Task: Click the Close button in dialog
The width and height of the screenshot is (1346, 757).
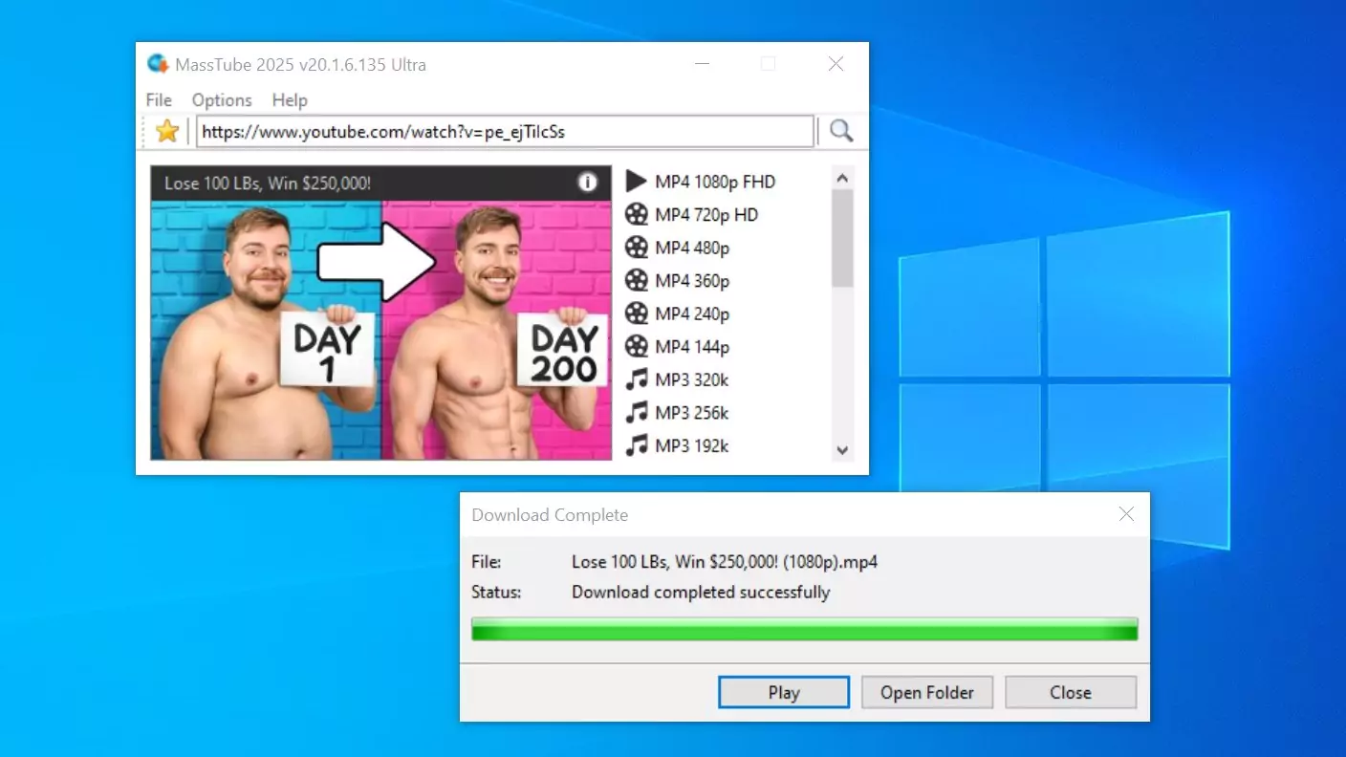Action: (1071, 693)
